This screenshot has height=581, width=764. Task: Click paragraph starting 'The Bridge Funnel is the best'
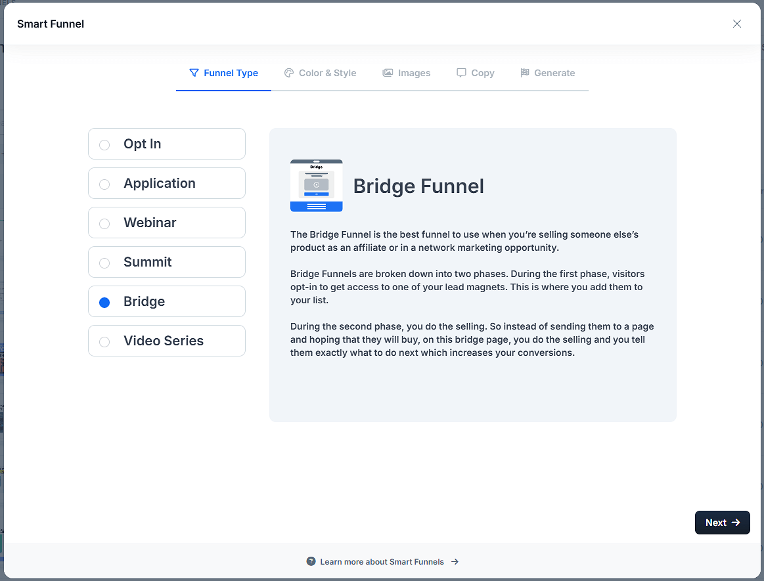pyautogui.click(x=464, y=241)
